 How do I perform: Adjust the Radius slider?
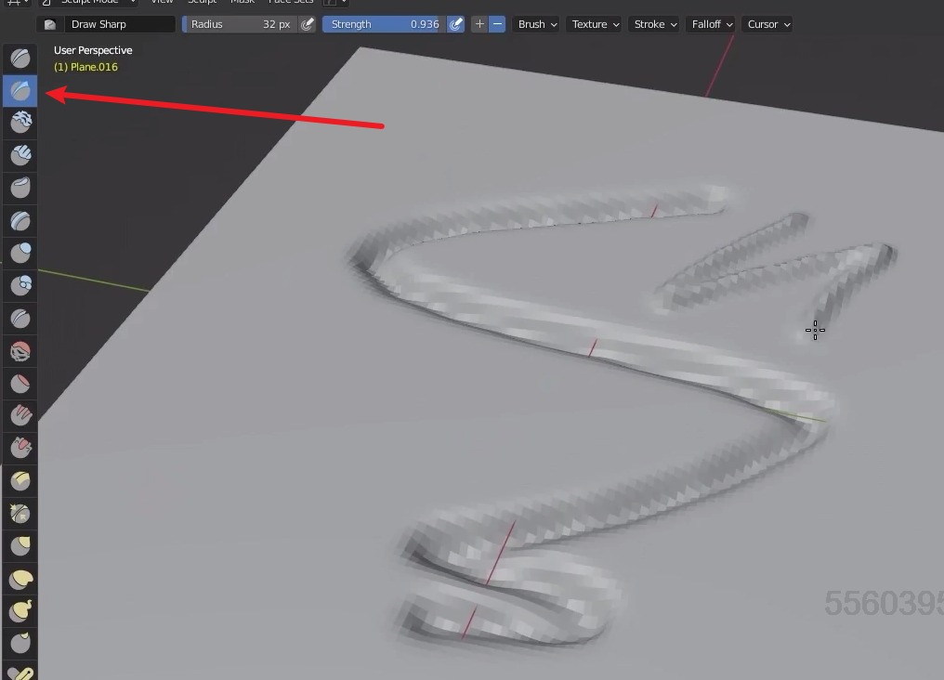point(240,24)
